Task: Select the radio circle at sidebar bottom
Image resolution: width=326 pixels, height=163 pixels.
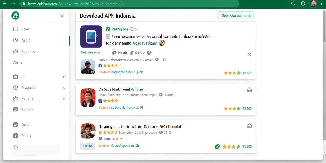Action: coord(16,148)
